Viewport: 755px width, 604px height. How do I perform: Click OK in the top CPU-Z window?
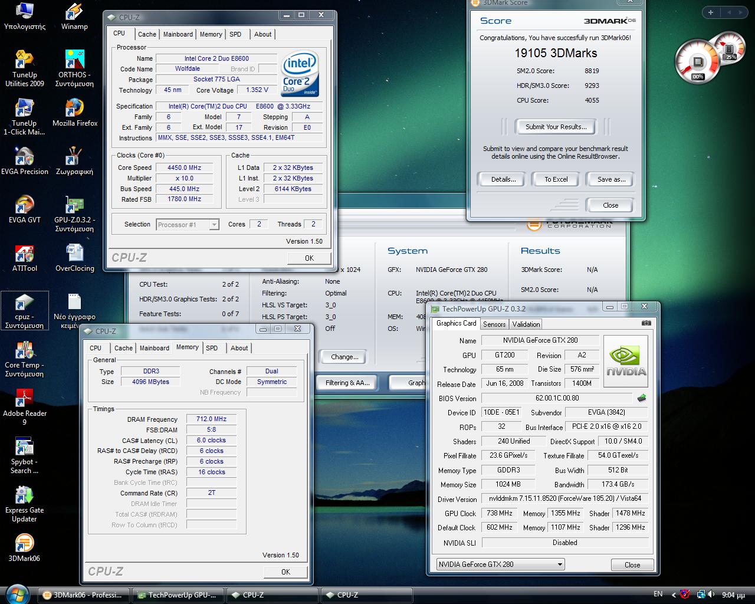coord(309,258)
